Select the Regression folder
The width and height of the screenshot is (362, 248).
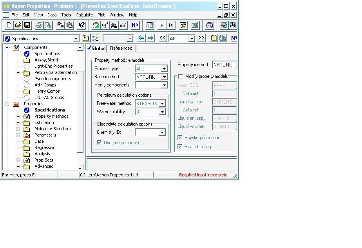coord(45,147)
